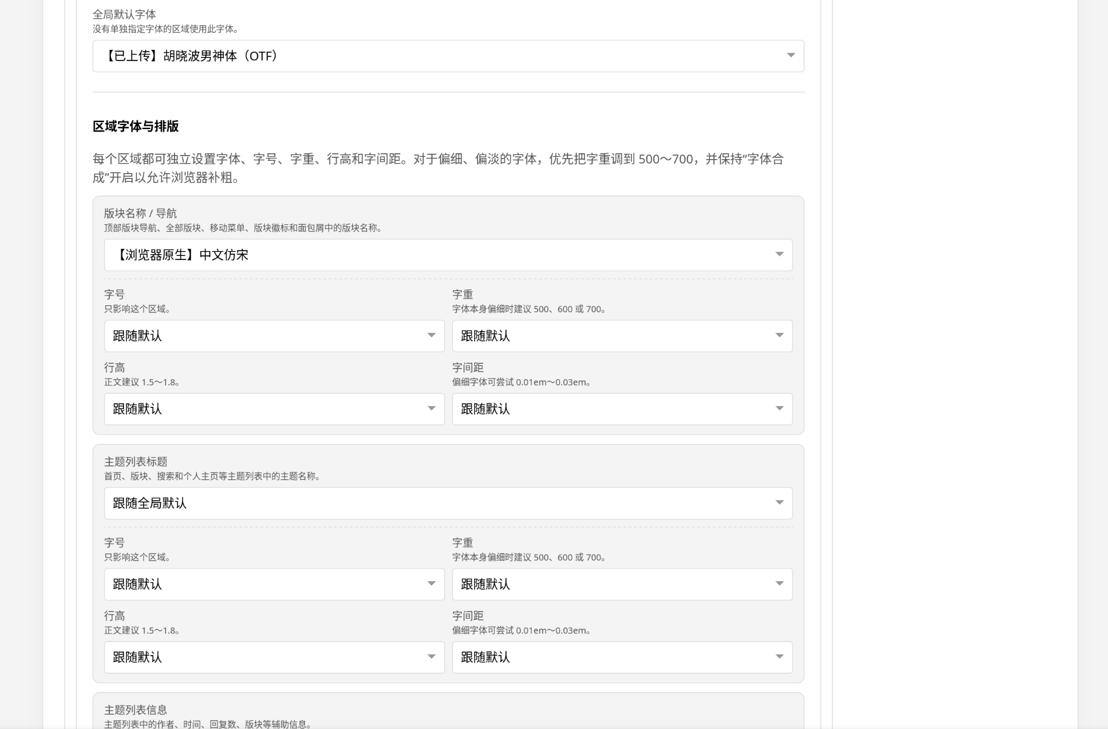Click 行高 label in 主题列表标题 section
The width and height of the screenshot is (1108, 729).
tap(115, 616)
